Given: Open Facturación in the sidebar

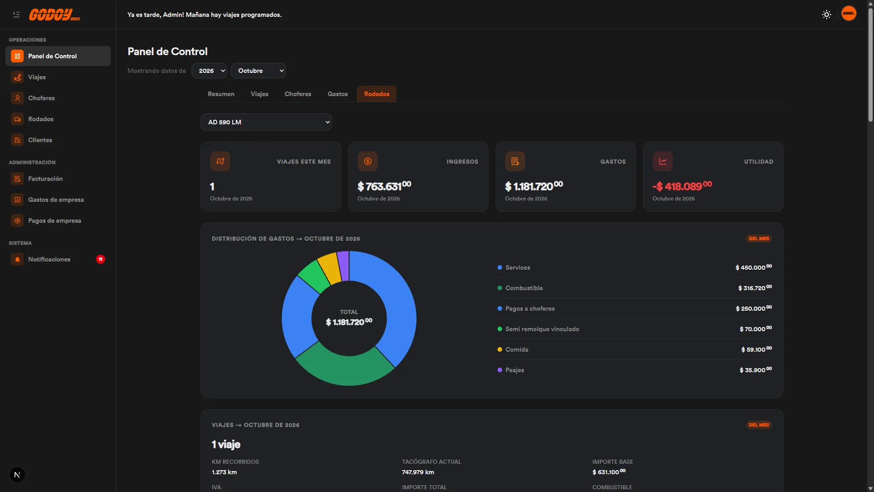Looking at the screenshot, I should click(x=58, y=179).
